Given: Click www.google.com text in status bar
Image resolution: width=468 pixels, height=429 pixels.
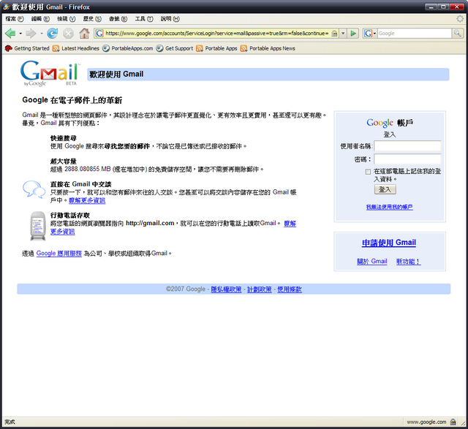Looking at the screenshot, I should [x=426, y=422].
